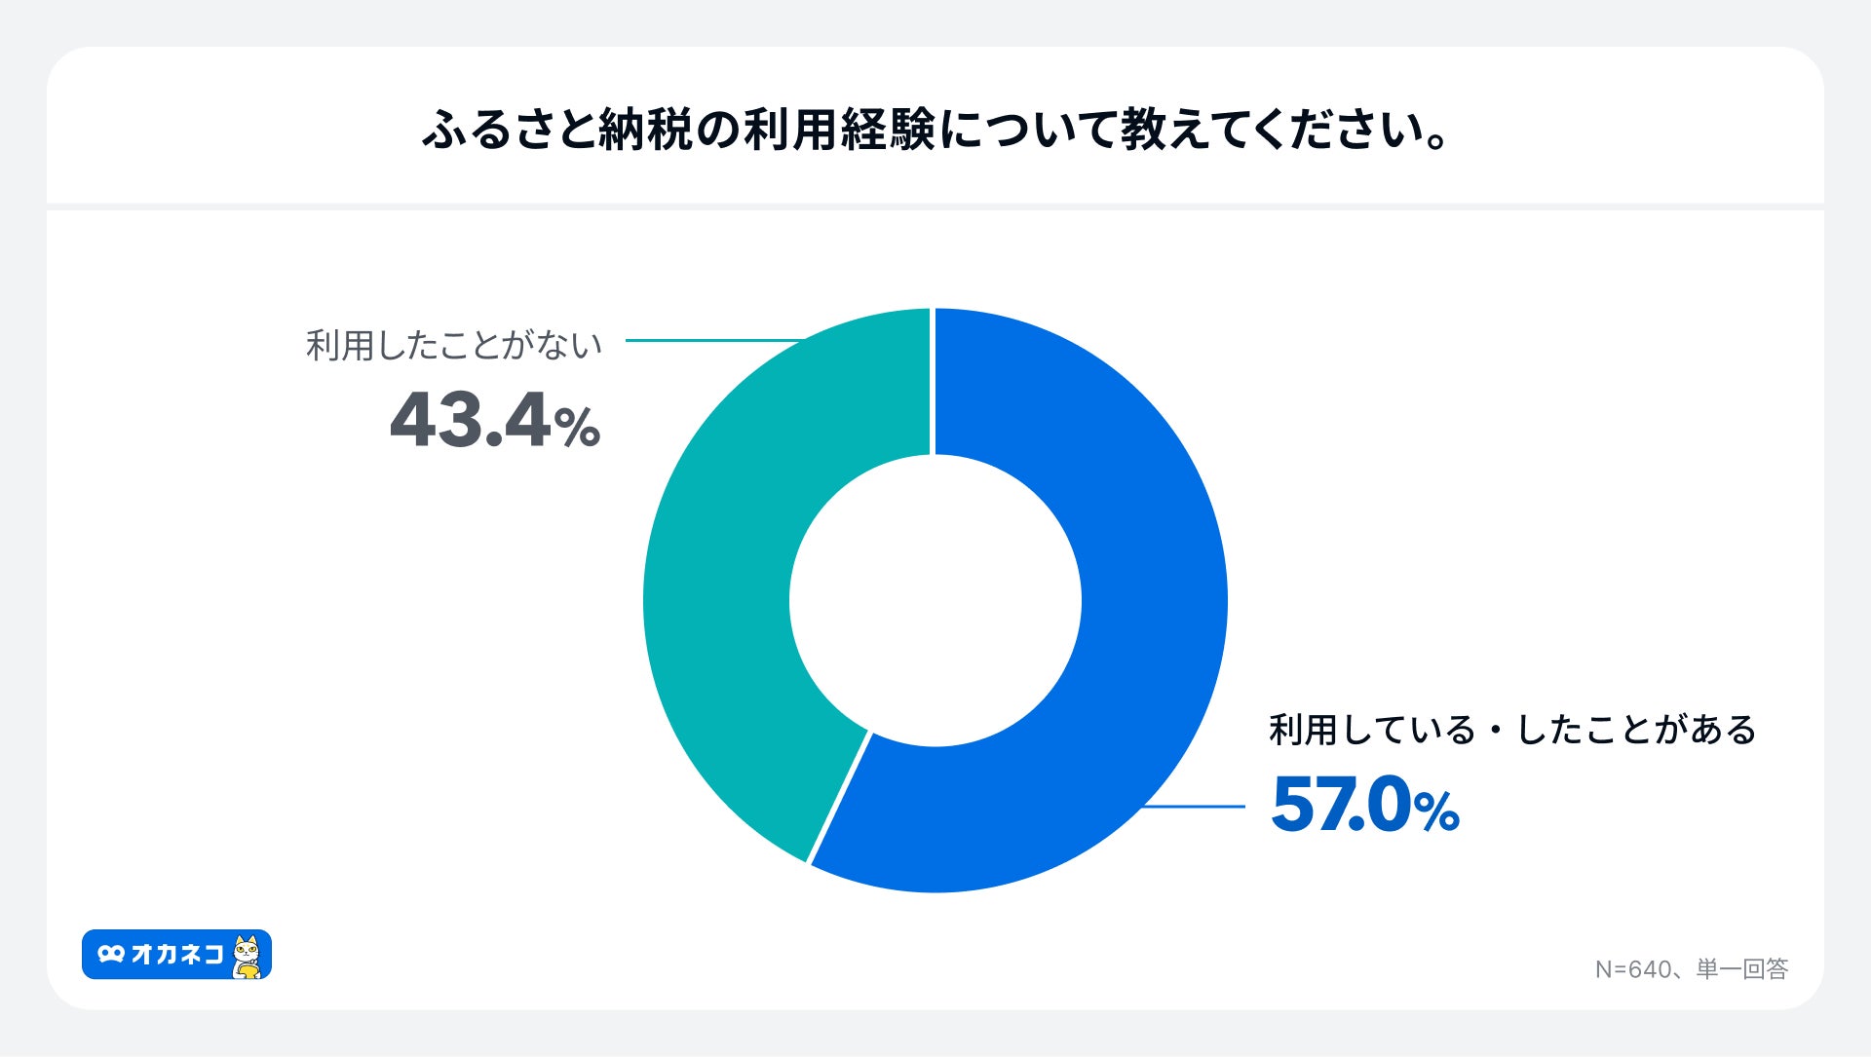Image resolution: width=1871 pixels, height=1057 pixels.
Task: Click the teal leader line beside 利用したことがない
Action: tap(711, 340)
